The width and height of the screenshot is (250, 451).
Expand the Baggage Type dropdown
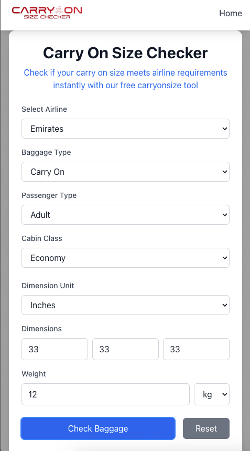pos(125,172)
